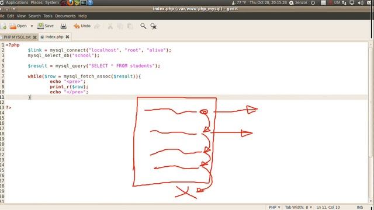The width and height of the screenshot is (374, 210).
Task: Open the Search menu
Action: pyautogui.click(x=34, y=16)
